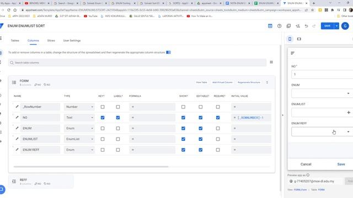
Task: Collapse the preview panel arrow
Action: [x=283, y=115]
